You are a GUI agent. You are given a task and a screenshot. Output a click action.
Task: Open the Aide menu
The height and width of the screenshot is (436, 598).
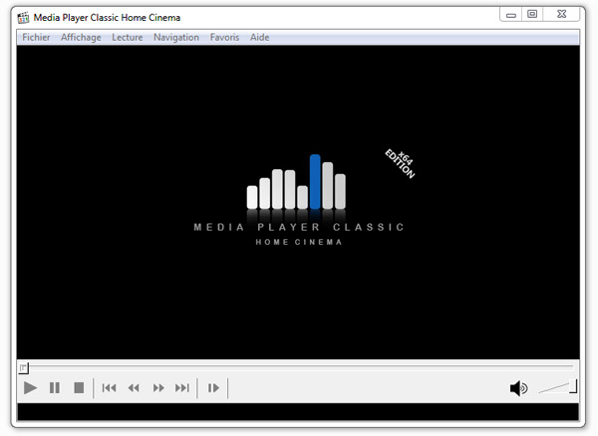coord(259,37)
